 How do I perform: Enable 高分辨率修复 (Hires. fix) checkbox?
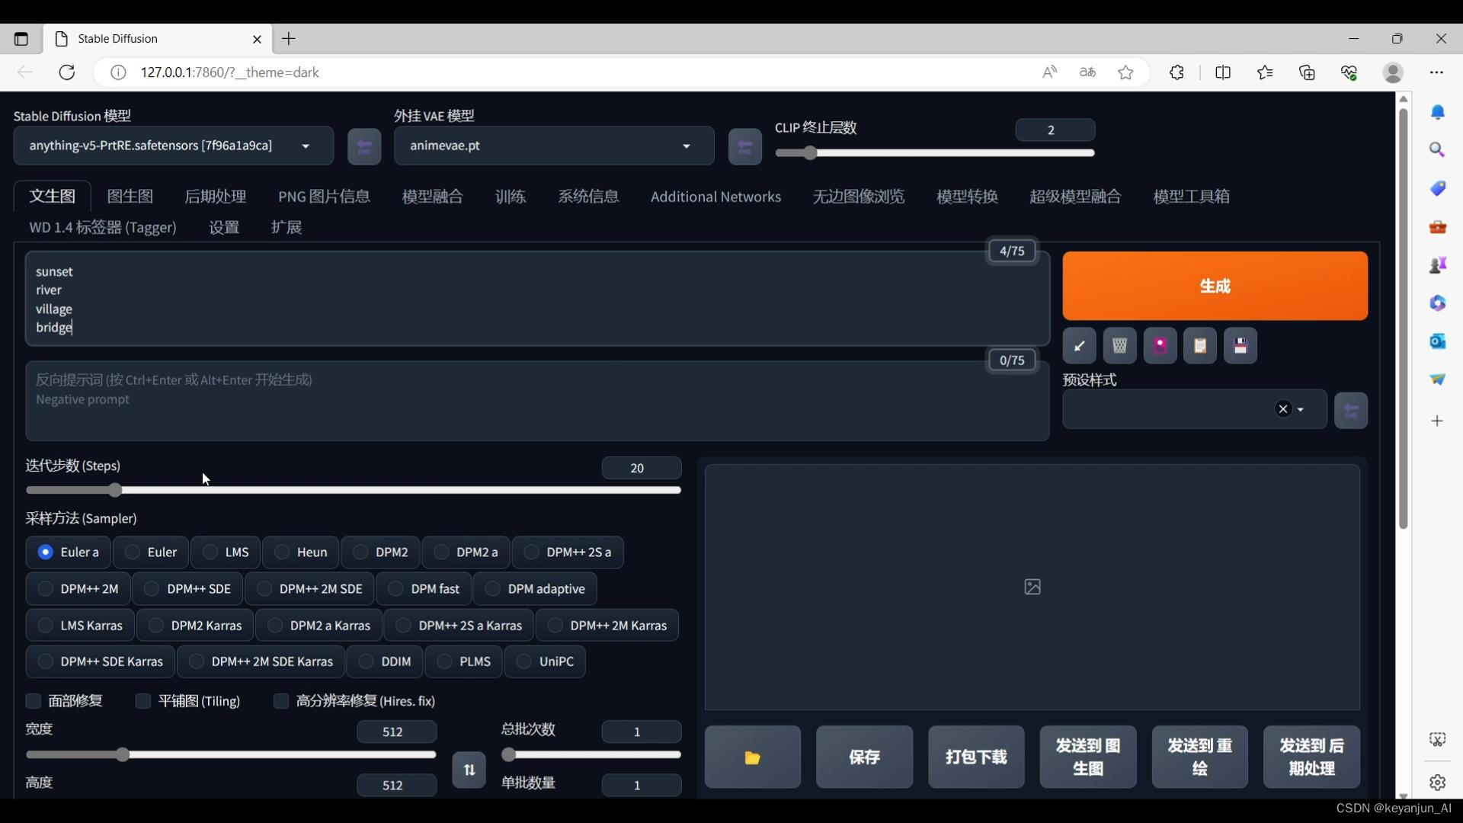click(x=281, y=701)
